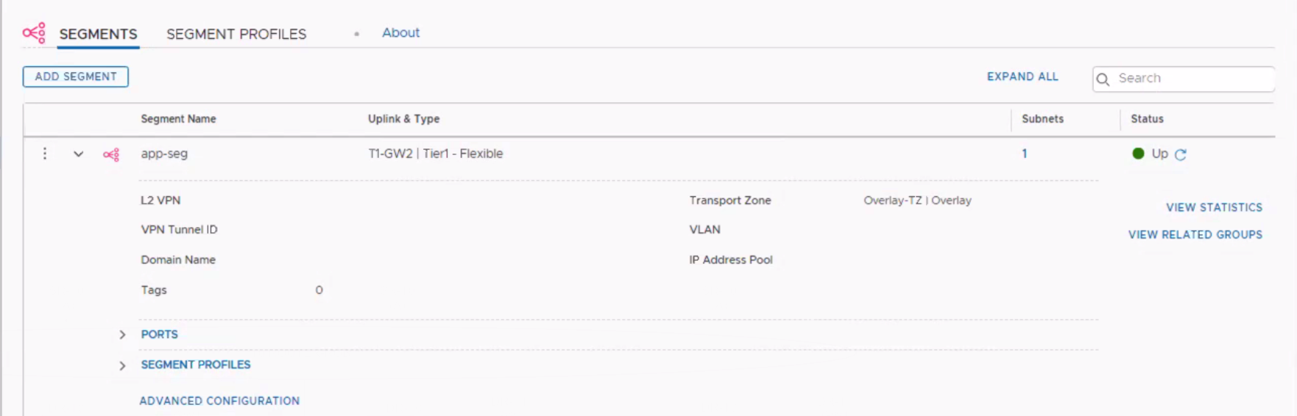Image resolution: width=1297 pixels, height=416 pixels.
Task: Click the green Up status indicator dot
Action: pyautogui.click(x=1138, y=154)
